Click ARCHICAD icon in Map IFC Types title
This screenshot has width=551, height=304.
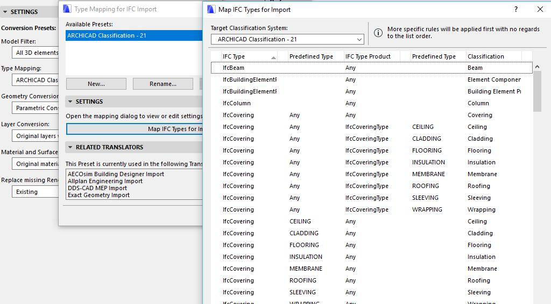point(211,10)
